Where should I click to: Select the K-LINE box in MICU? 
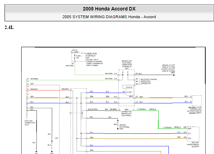tap(129, 92)
